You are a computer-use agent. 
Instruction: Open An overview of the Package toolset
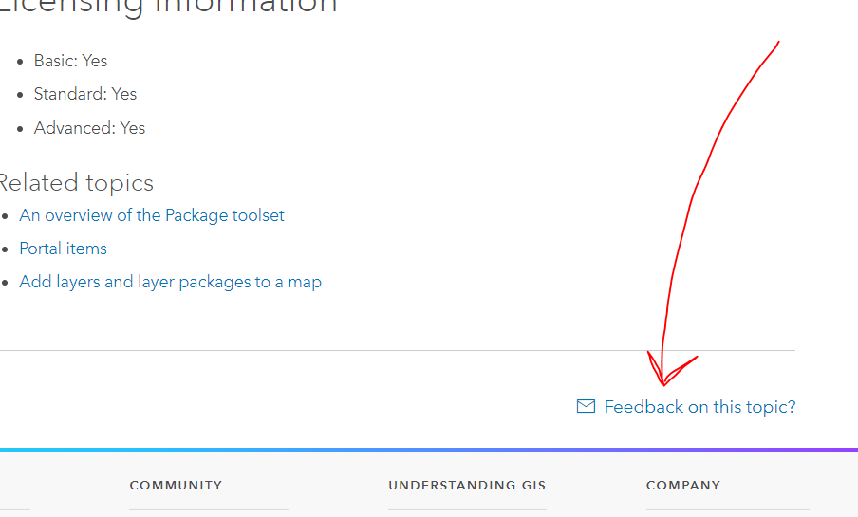click(152, 215)
